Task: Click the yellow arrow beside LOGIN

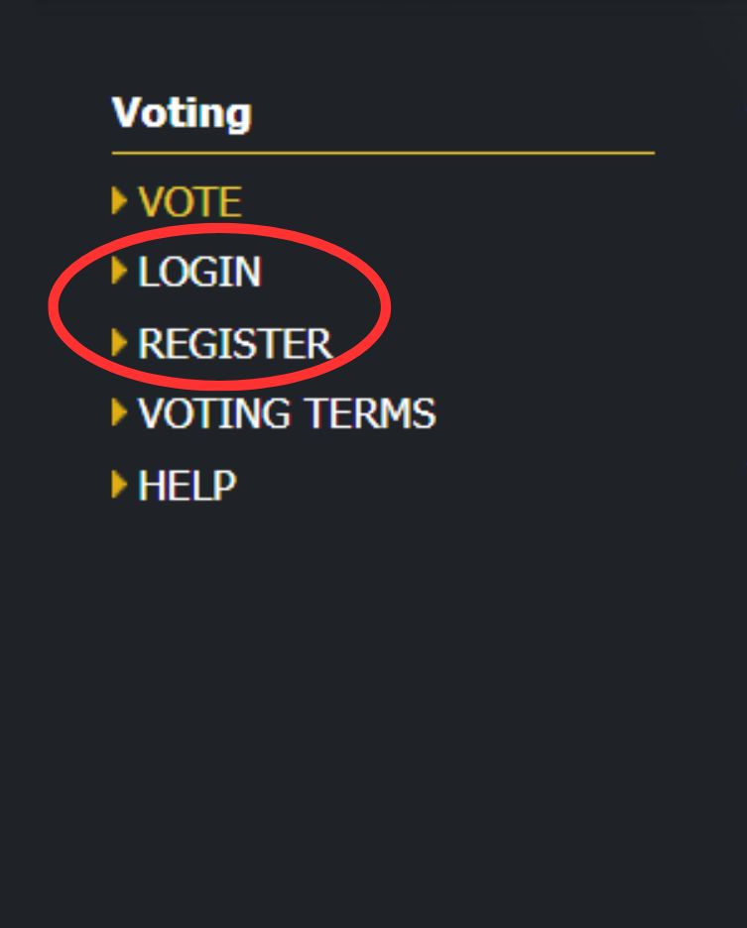Action: point(119,271)
